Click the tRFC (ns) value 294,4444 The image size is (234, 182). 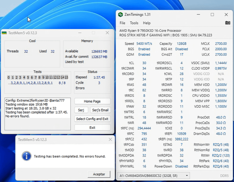pos(144,128)
